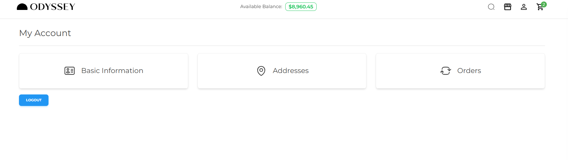This screenshot has width=568, height=160.
Task: Open the shopping cart icon
Action: [x=540, y=7]
